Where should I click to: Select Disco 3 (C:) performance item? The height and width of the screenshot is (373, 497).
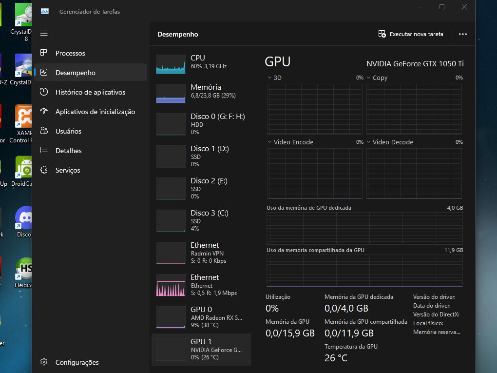coord(201,220)
